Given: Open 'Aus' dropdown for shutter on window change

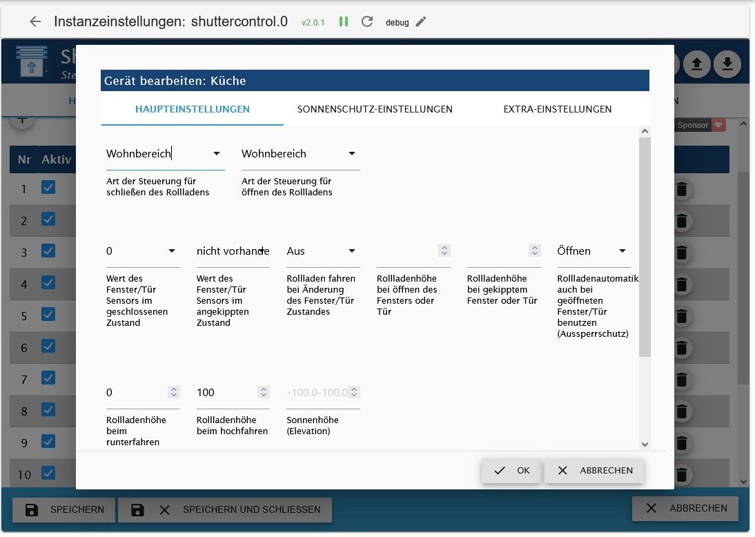Looking at the screenshot, I should [322, 251].
